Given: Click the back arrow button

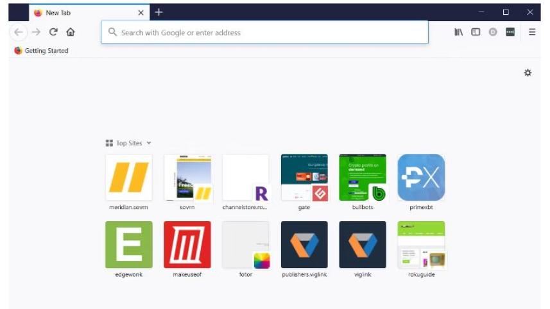Looking at the screenshot, I should pyautogui.click(x=19, y=32).
